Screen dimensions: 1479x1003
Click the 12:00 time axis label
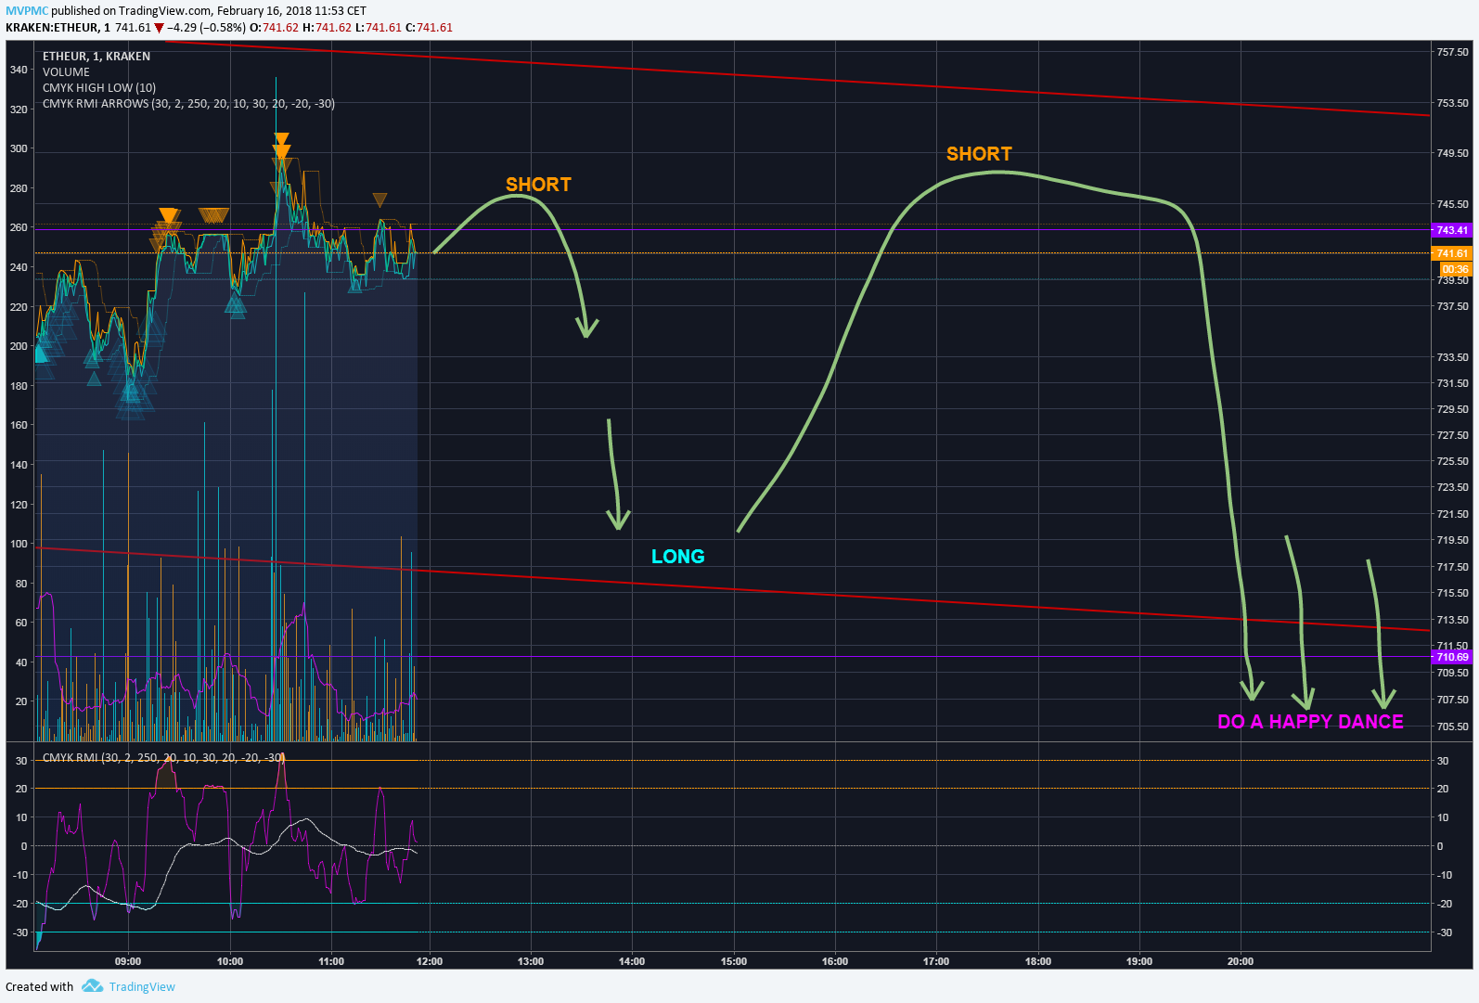click(430, 961)
